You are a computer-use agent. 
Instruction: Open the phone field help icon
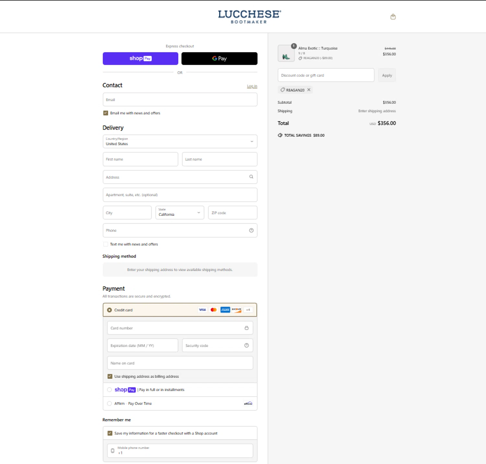[x=251, y=230]
